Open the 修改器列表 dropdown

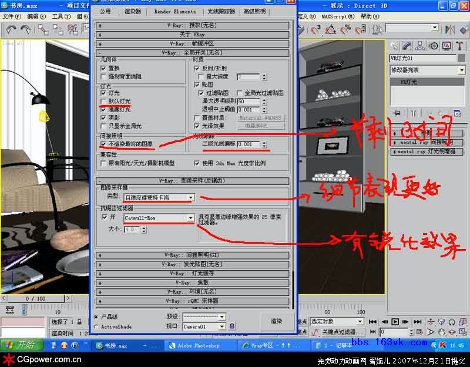pos(427,70)
